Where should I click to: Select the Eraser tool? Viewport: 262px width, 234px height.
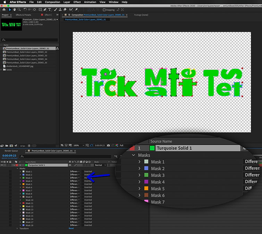65,10
